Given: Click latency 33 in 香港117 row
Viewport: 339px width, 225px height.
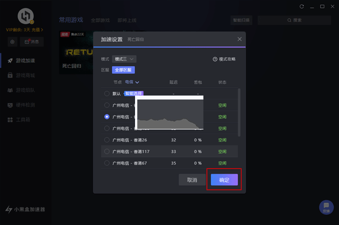Looking at the screenshot, I should (x=173, y=152).
